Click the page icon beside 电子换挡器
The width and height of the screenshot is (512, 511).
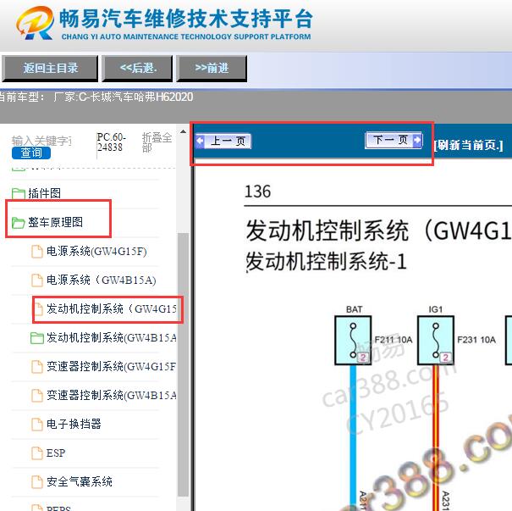point(37,424)
